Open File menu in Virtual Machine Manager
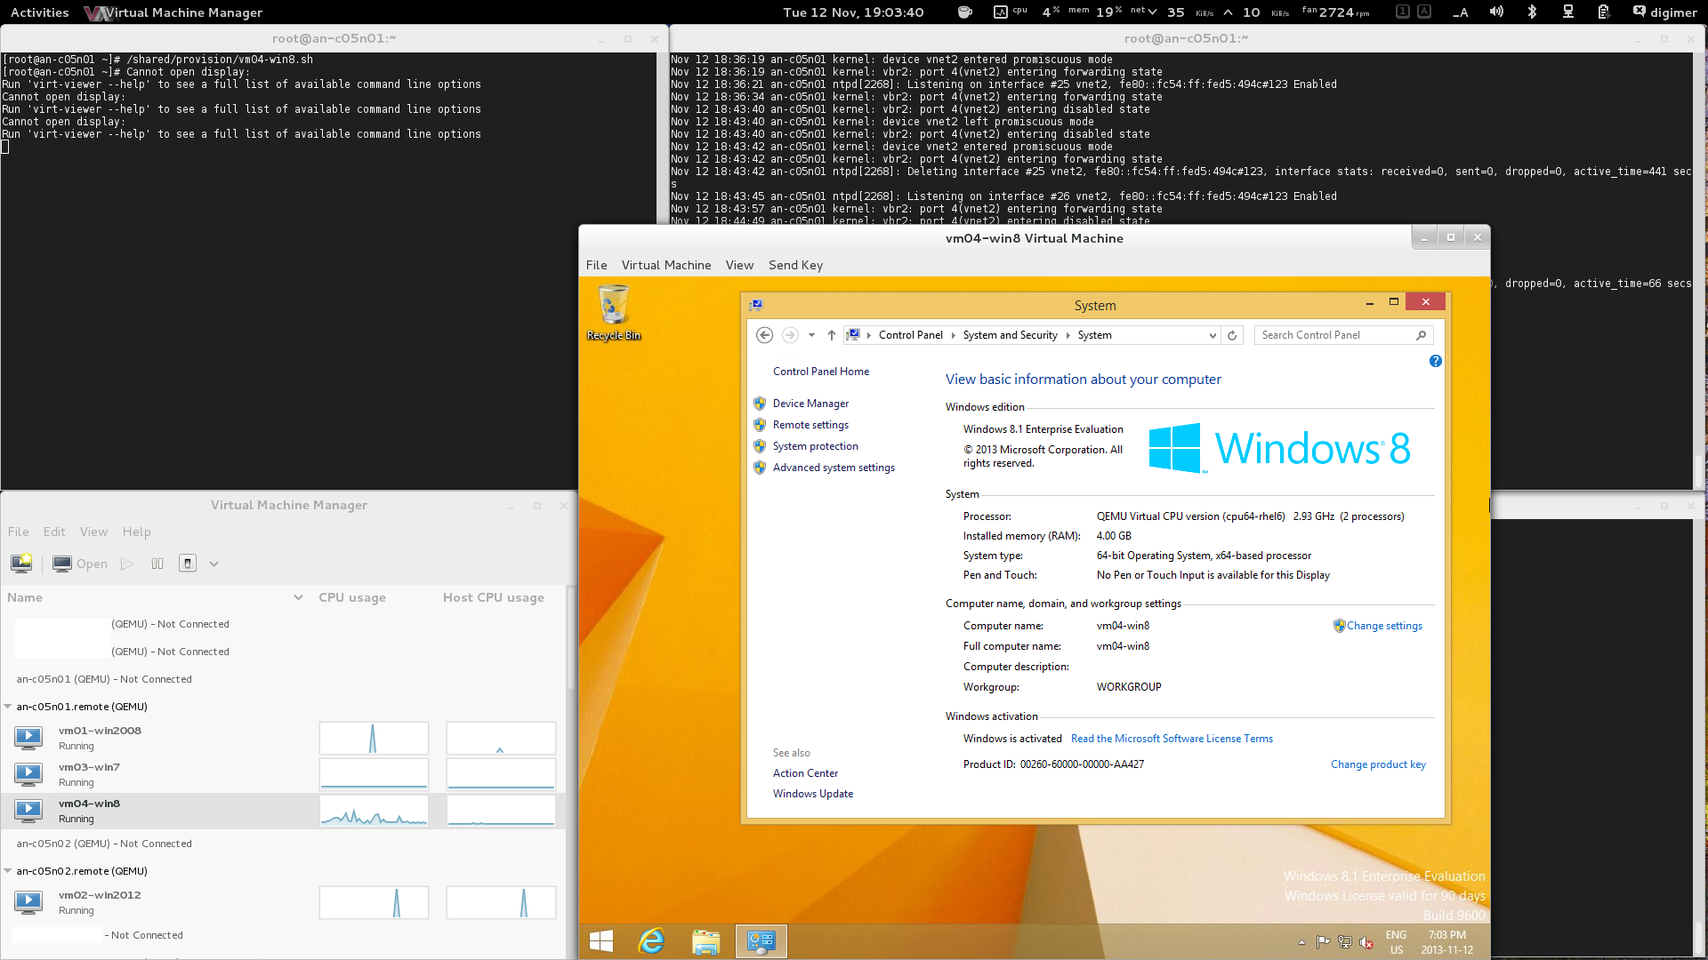 click(19, 532)
